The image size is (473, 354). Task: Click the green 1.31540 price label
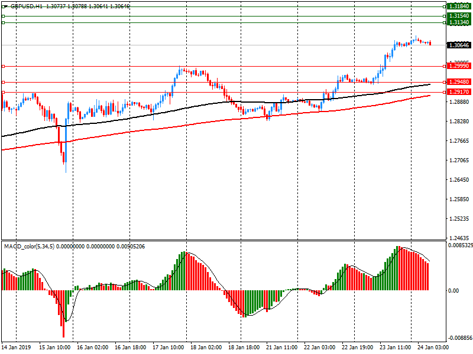tap(459, 16)
